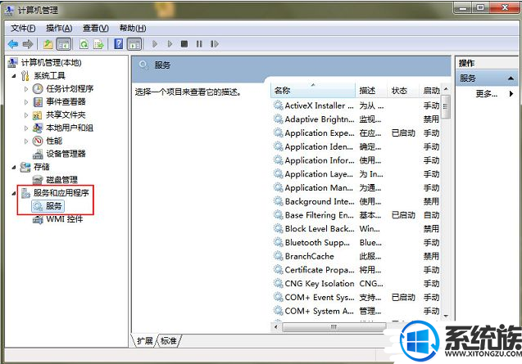522x364 pixels.
Task: Expand the 任务计划程序 node arrow
Action: click(x=26, y=89)
